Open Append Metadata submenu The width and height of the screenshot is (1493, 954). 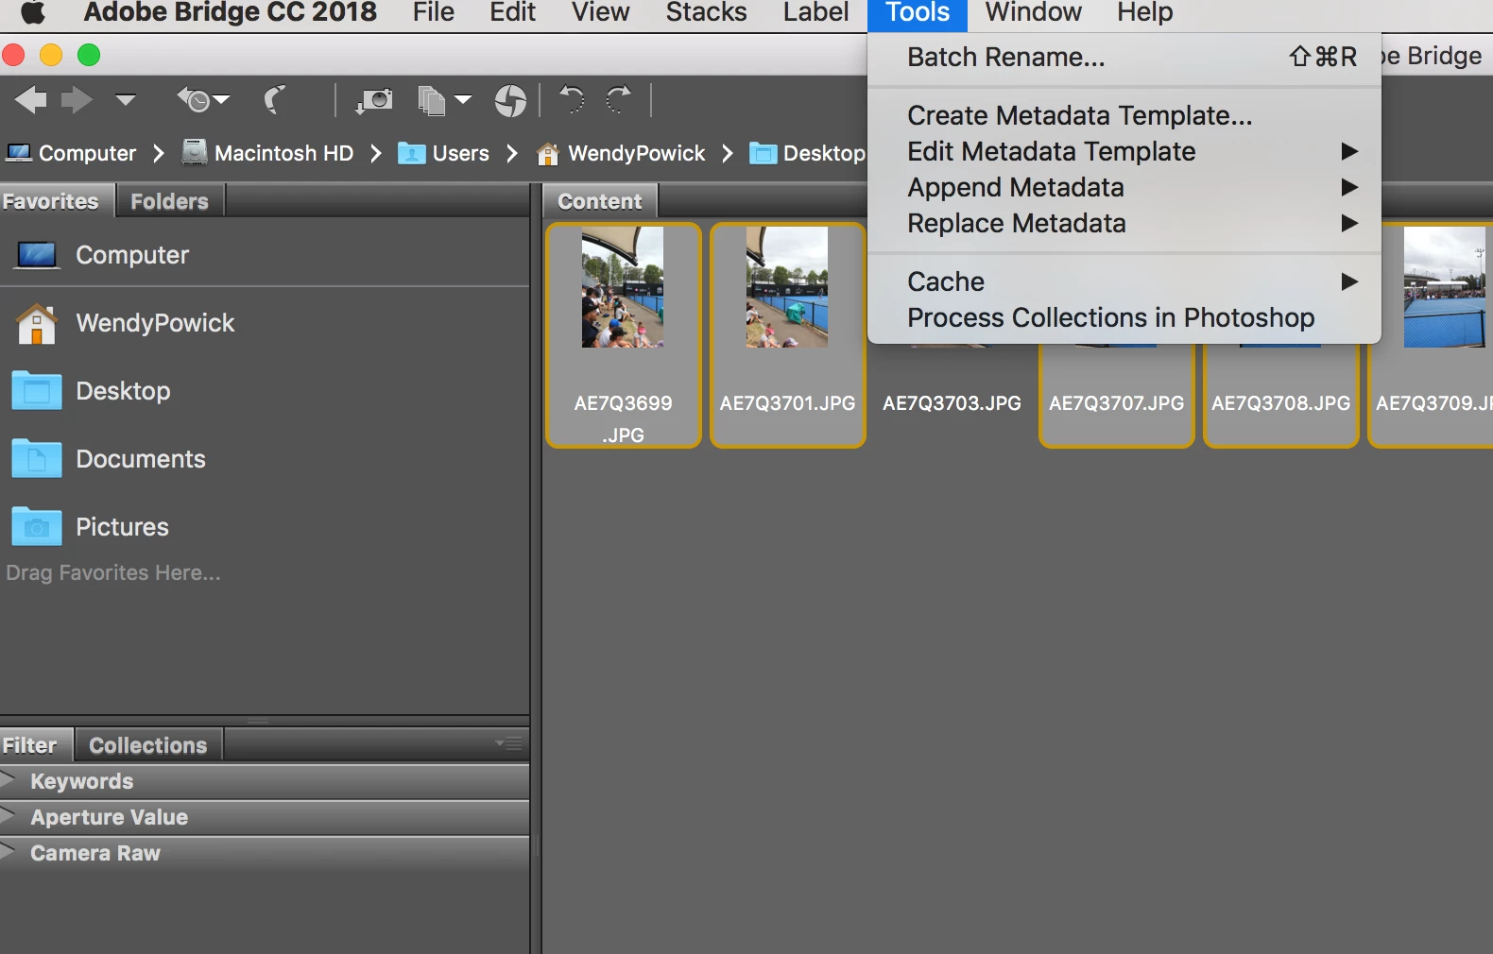pos(1124,187)
